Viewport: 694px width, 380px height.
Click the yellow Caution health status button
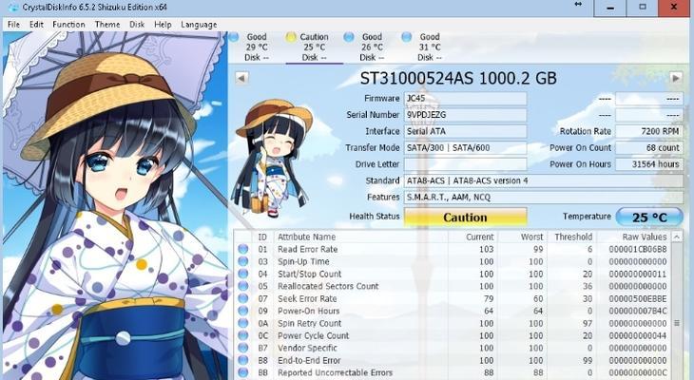tap(465, 218)
